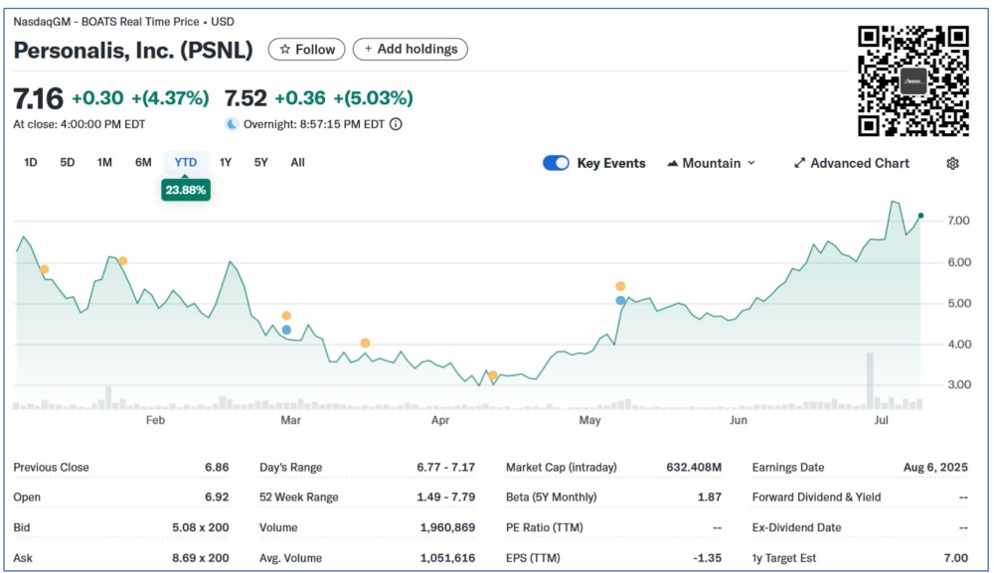Screen dimensions: 994x573
Task: Click the Feb label on the chart axis
Action: pyautogui.click(x=155, y=420)
